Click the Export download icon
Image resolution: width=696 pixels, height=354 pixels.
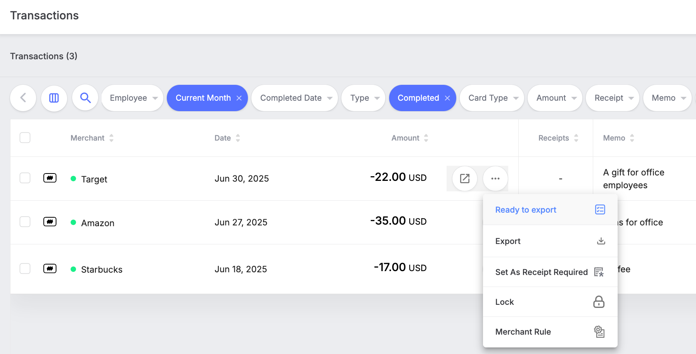pos(601,241)
